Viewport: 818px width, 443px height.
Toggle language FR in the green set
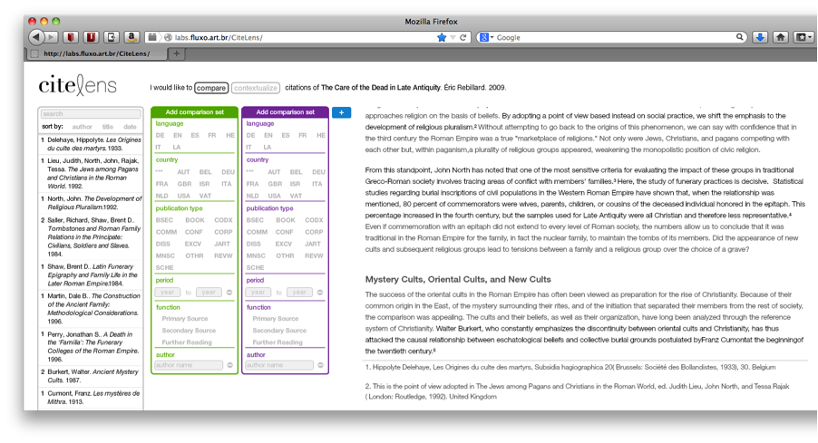point(212,136)
